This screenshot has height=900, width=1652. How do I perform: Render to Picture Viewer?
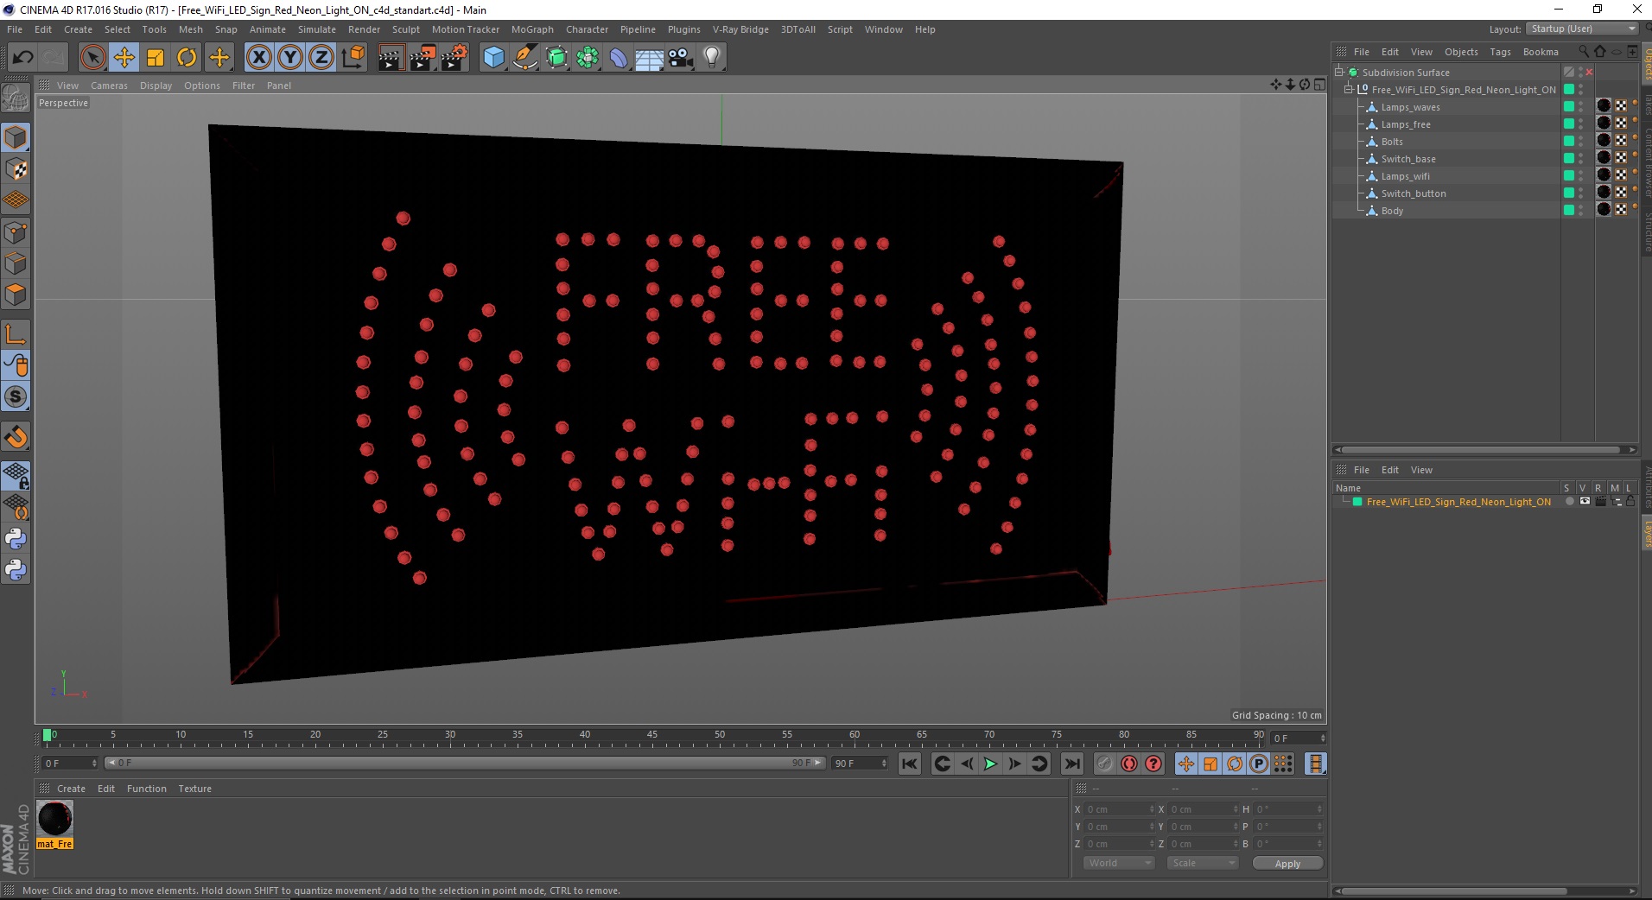point(423,58)
